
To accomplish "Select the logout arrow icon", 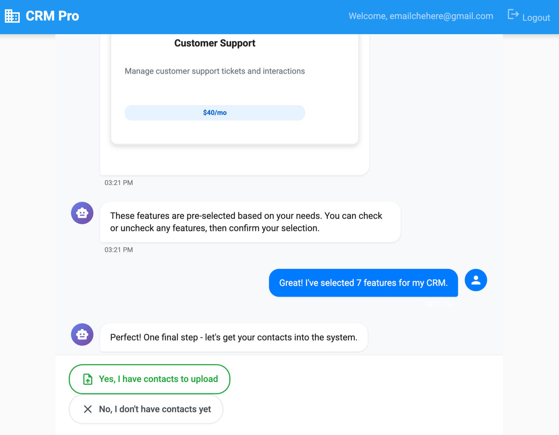I will click(513, 14).
